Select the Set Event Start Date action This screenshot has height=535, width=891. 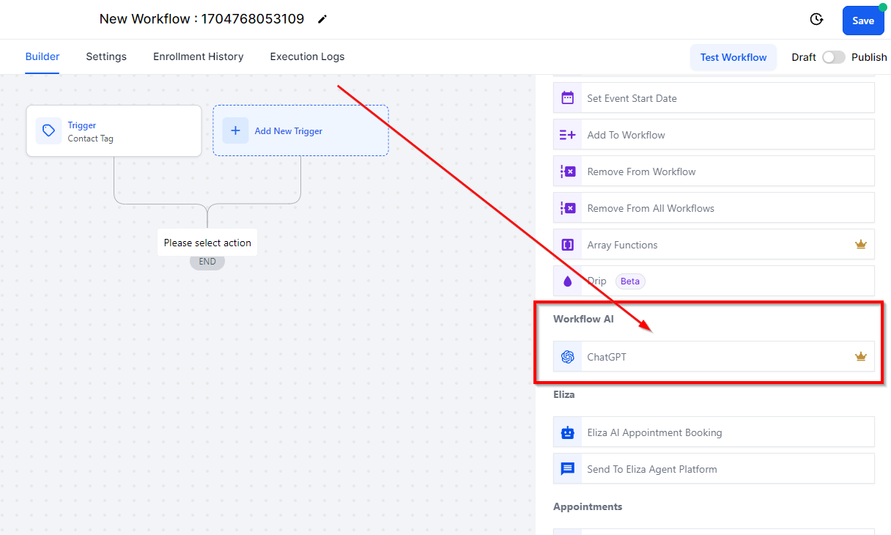click(714, 98)
